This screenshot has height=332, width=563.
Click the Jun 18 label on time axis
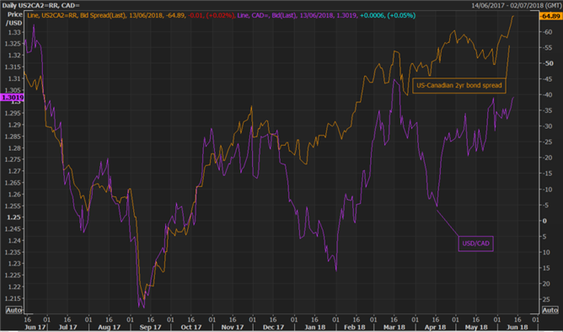(x=517, y=327)
